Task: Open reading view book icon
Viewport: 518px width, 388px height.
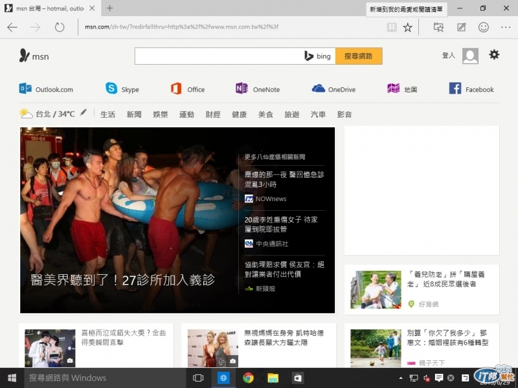Action: [392, 27]
